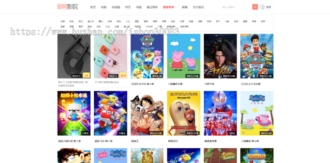The image size is (330, 163).
Task: Select the 推理 category filter
Action: coord(155,22)
